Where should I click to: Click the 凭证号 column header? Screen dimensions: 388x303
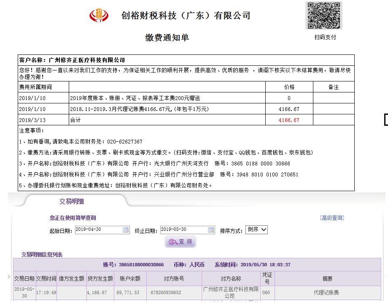click(267, 279)
